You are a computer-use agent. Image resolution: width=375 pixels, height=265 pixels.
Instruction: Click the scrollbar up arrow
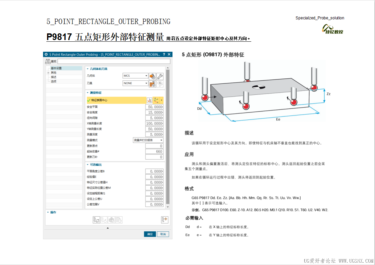168,68
